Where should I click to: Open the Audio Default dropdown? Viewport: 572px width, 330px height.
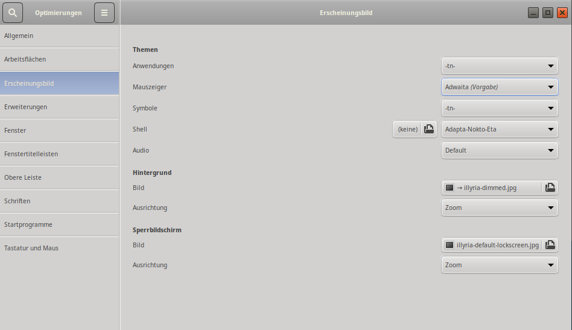tap(500, 150)
